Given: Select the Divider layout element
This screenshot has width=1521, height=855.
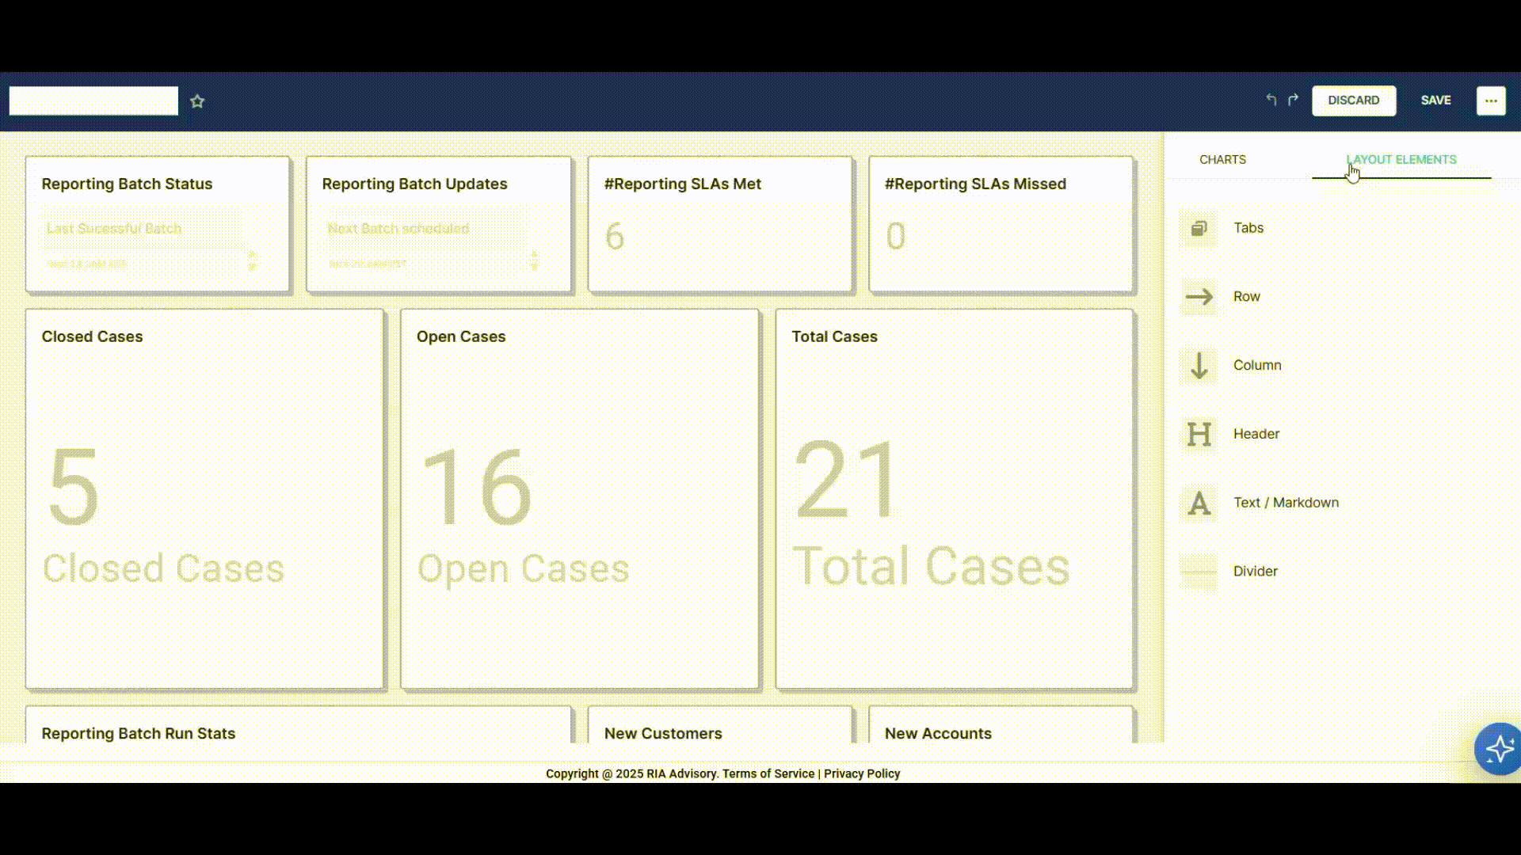Looking at the screenshot, I should pyautogui.click(x=1199, y=572).
